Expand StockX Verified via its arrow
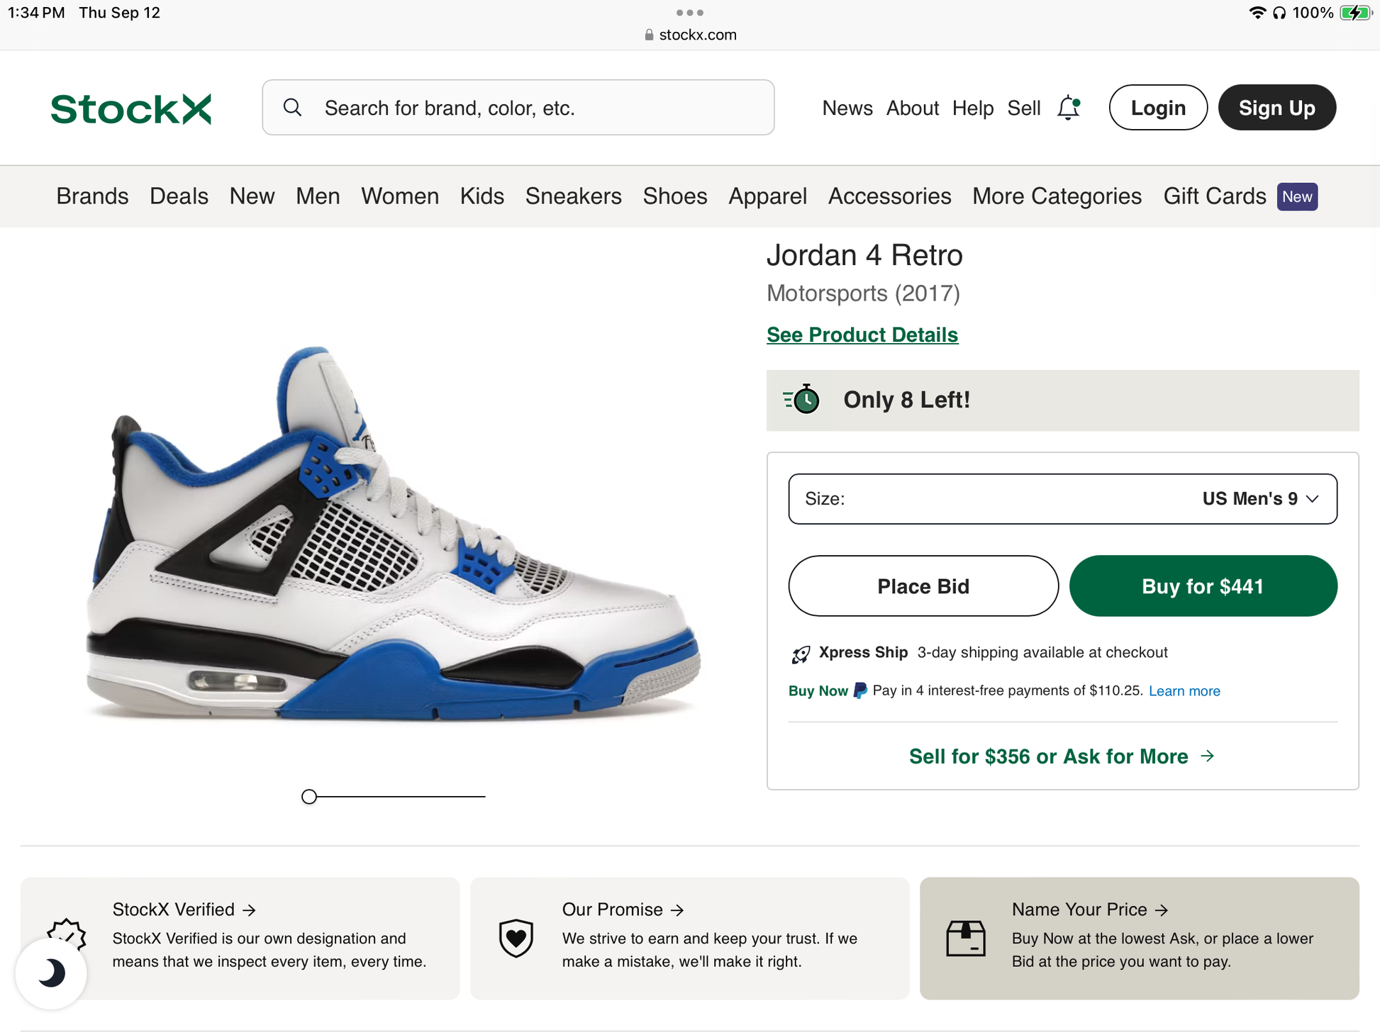 (250, 910)
